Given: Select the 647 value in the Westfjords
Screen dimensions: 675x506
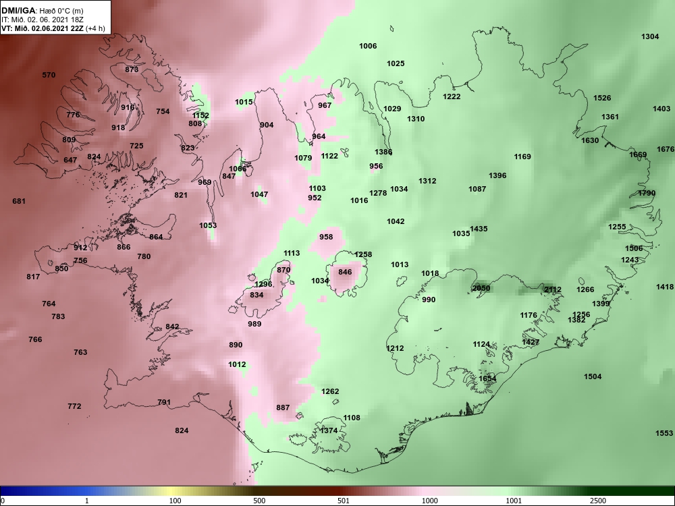Looking at the screenshot, I should pos(70,160).
